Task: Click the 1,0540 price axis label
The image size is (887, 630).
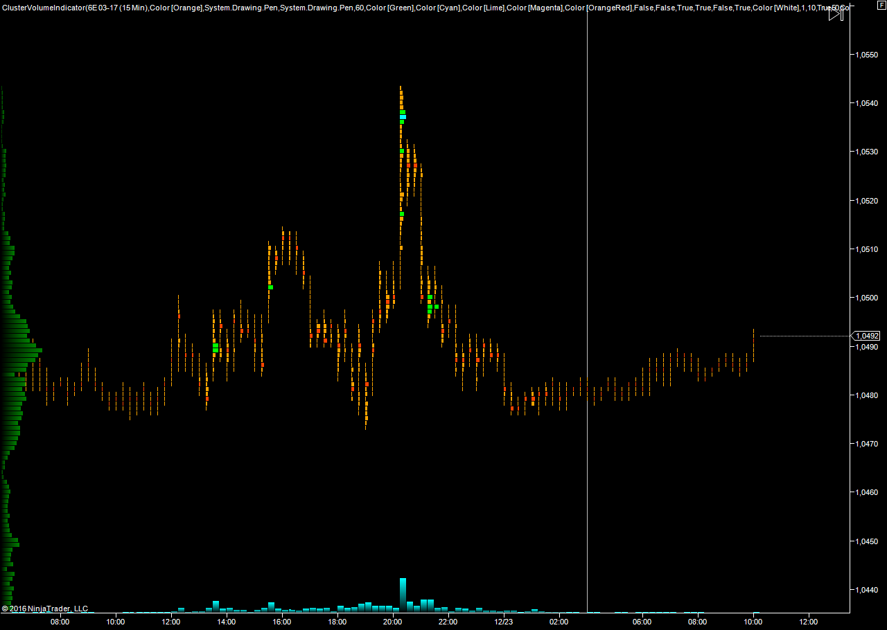Action: tap(867, 103)
